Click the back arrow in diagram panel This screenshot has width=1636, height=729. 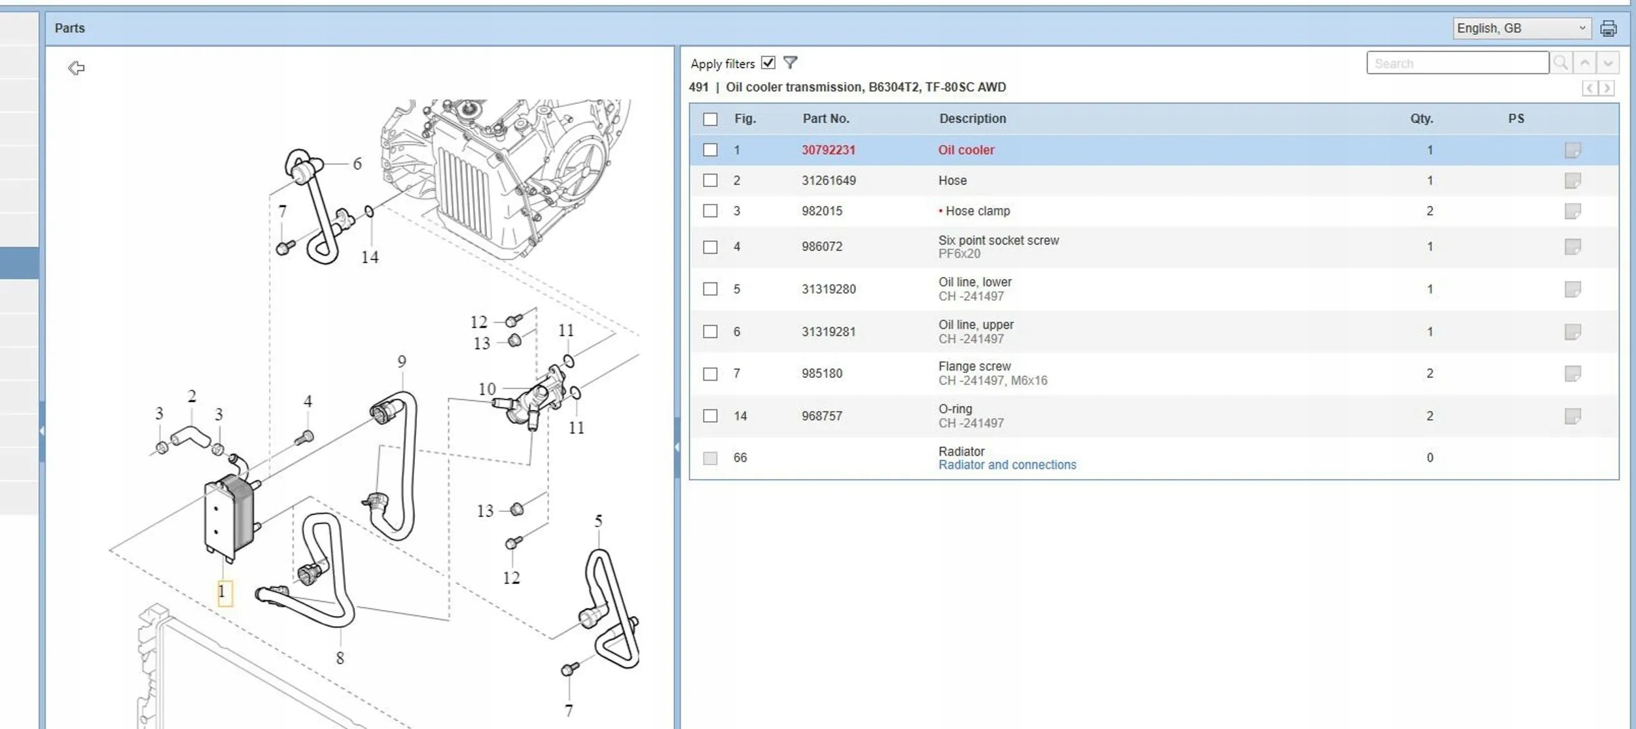tap(77, 68)
